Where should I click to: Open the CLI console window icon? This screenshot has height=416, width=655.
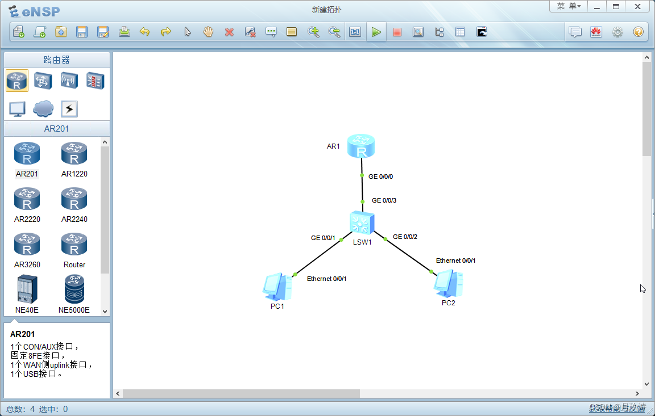[x=482, y=32]
